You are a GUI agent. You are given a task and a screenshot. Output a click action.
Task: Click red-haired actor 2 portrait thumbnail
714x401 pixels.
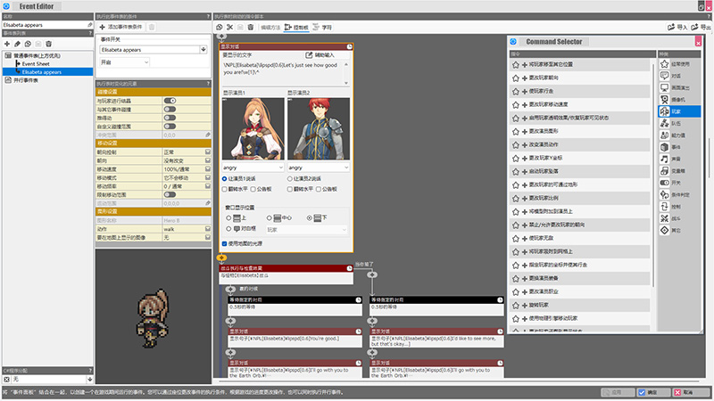tap(318, 127)
